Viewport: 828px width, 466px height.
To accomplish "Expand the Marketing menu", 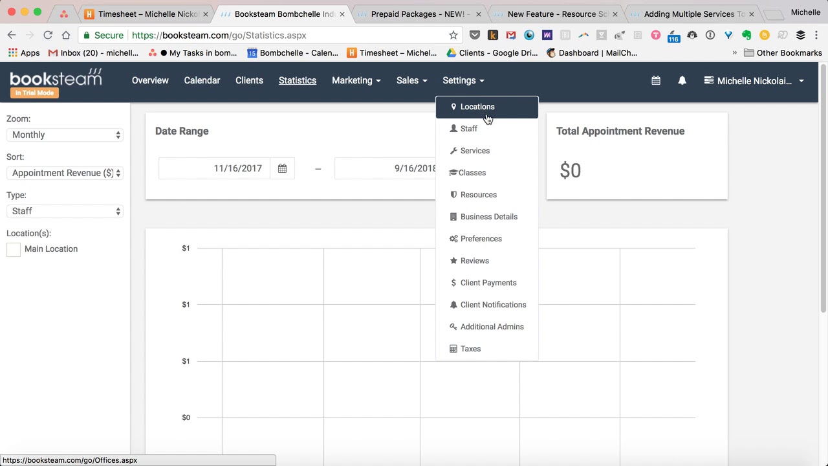I will (x=356, y=80).
